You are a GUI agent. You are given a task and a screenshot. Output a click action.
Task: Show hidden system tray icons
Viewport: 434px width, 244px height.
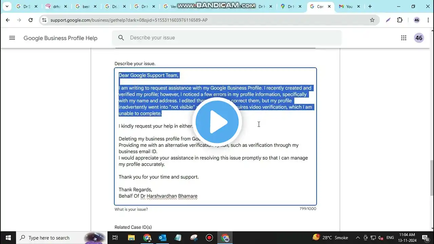(358, 238)
